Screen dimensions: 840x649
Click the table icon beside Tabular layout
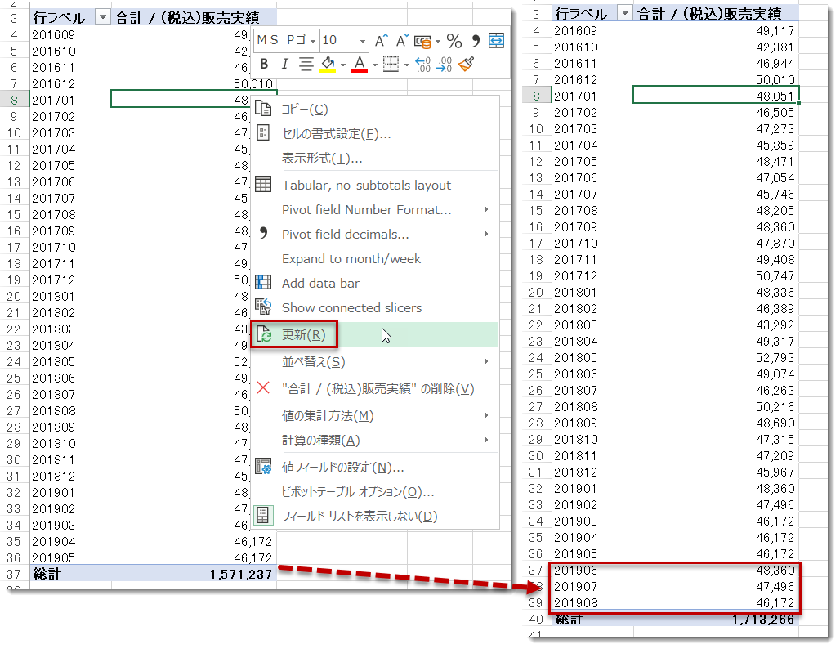[x=263, y=185]
